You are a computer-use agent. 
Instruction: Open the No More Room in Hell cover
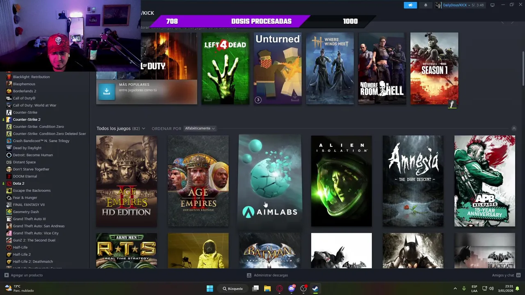click(x=382, y=68)
